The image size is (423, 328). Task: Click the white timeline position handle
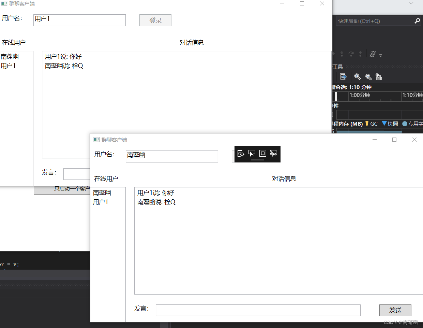(336, 96)
